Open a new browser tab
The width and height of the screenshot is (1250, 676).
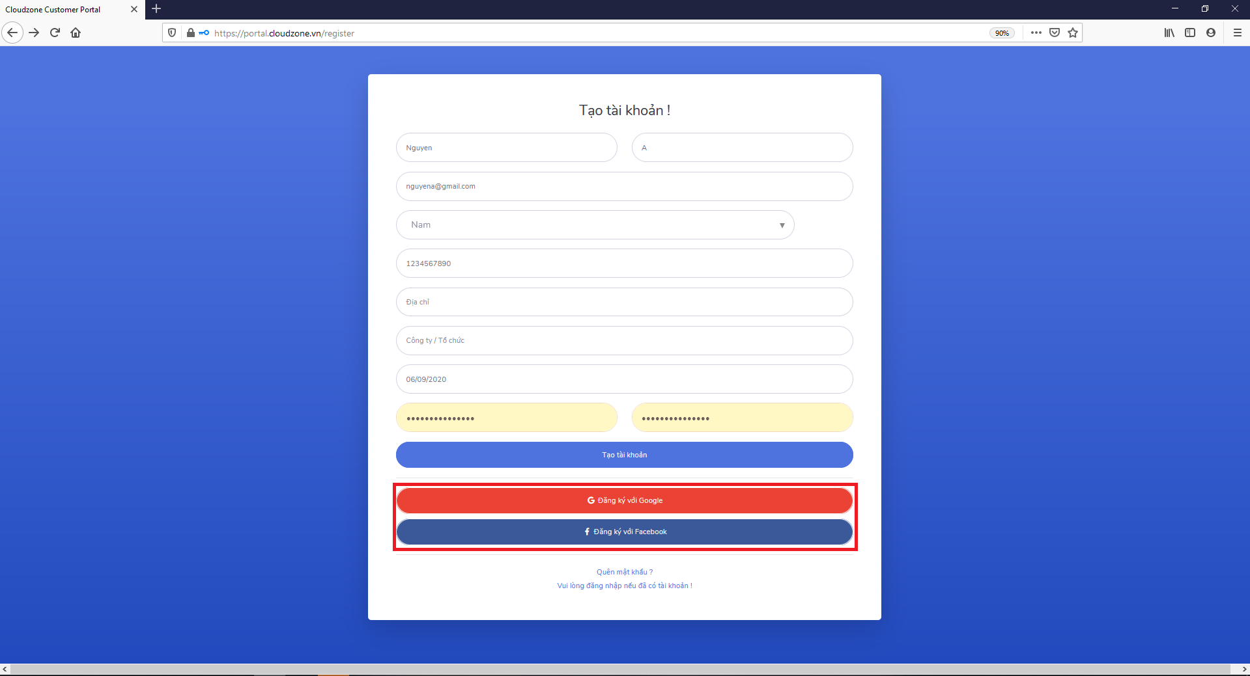156,9
